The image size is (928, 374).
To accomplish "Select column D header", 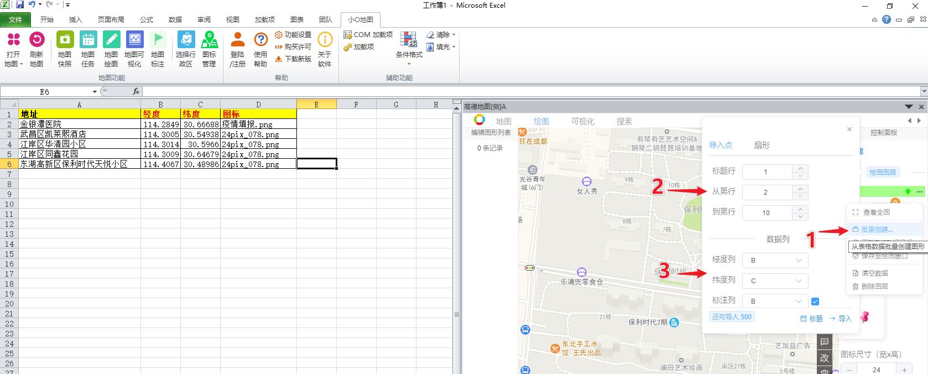I will coord(258,104).
